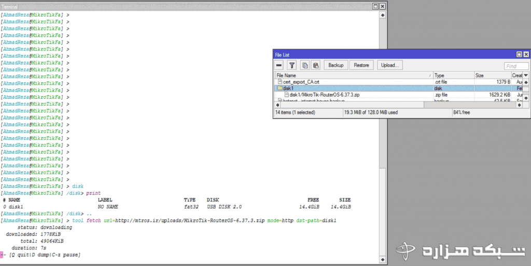Viewport: 531px width, 266px height.
Task: Select the disk1 folder row
Action: (x=399, y=88)
